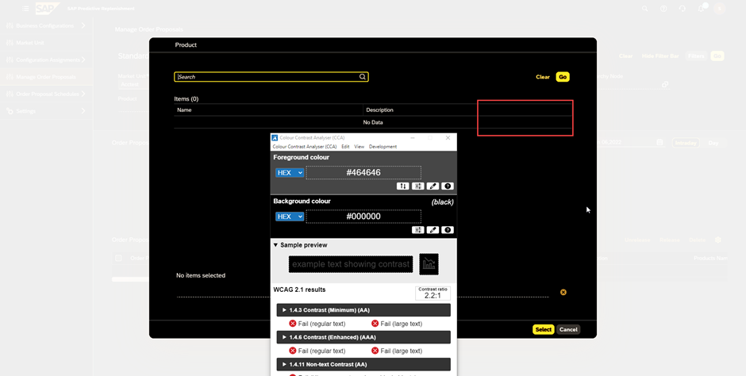Click the Market Unit field showing Acctest
Screen dimensions: 746x376
[x=133, y=85]
